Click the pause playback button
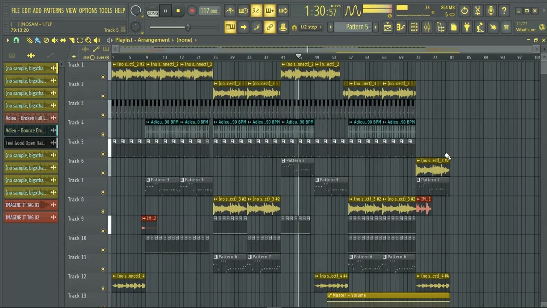The height and width of the screenshot is (308, 547). 165,11
